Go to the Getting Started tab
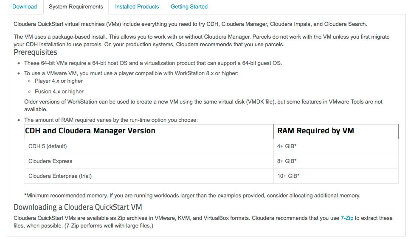The image size is (408, 239). click(189, 7)
